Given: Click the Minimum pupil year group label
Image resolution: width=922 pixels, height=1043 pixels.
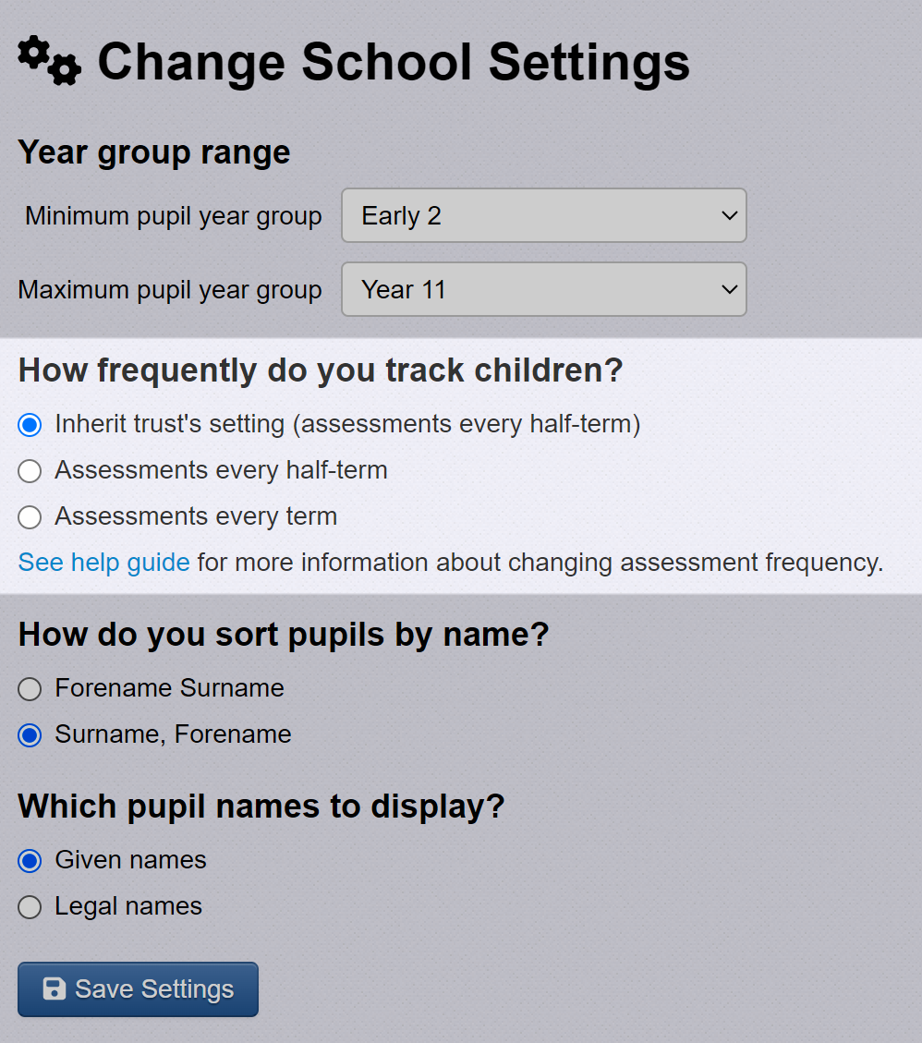Looking at the screenshot, I should [174, 216].
